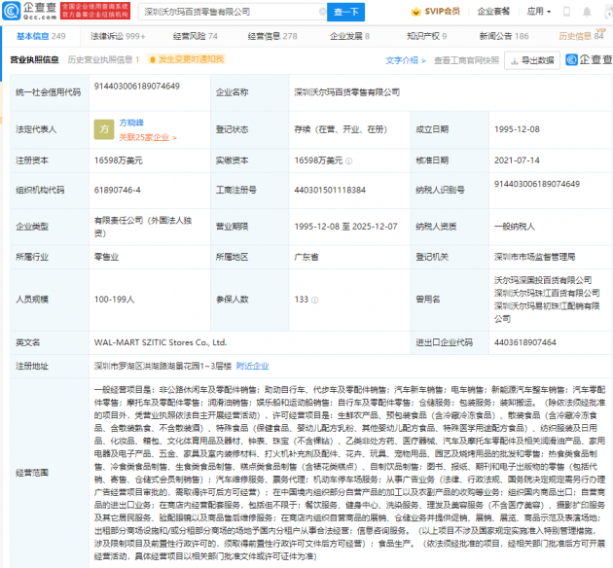
Task: Open the 经营信息 tab
Action: click(x=272, y=36)
